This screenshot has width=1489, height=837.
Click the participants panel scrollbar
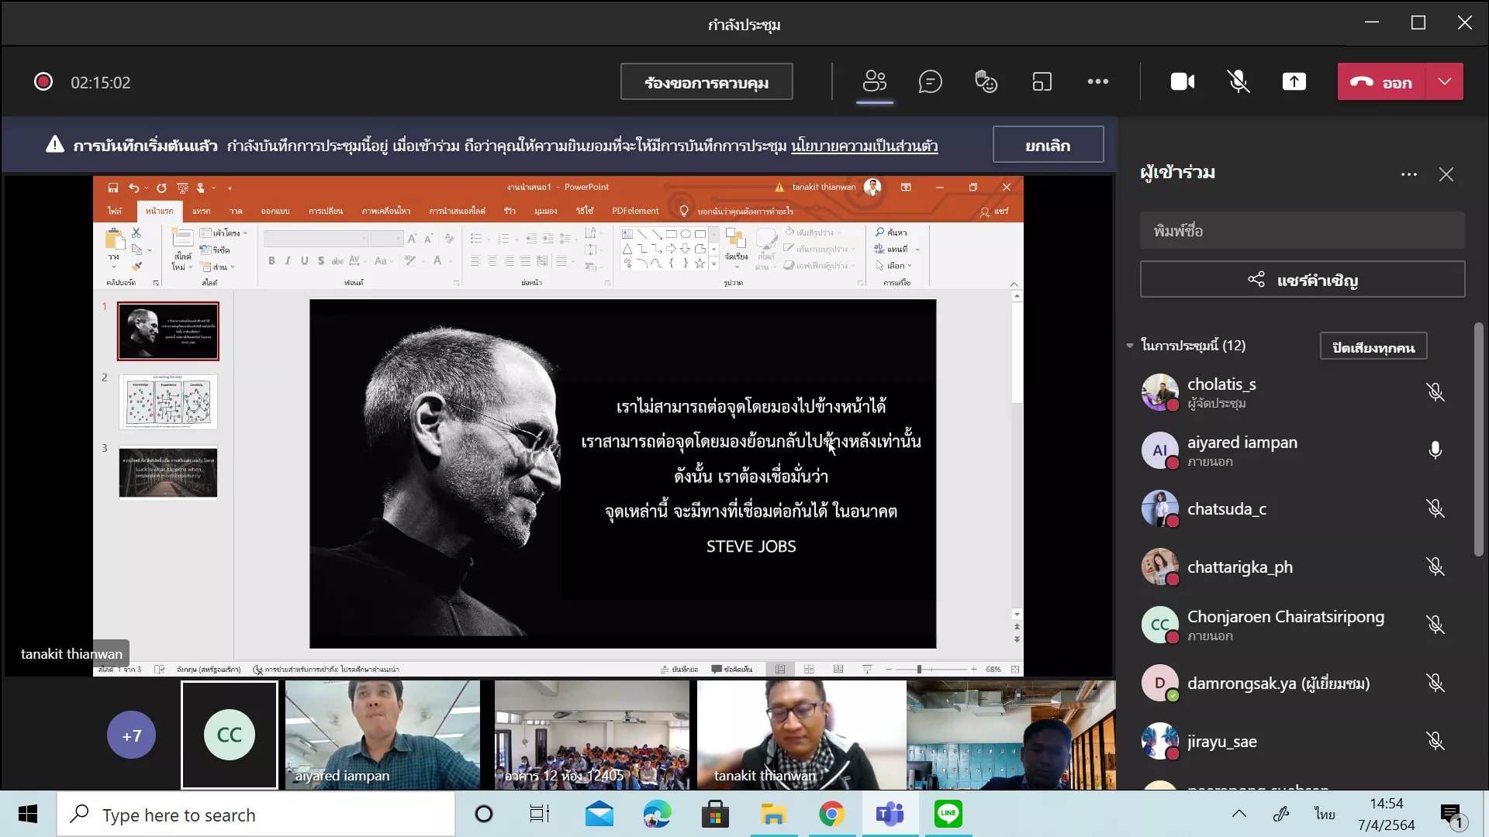point(1478,439)
